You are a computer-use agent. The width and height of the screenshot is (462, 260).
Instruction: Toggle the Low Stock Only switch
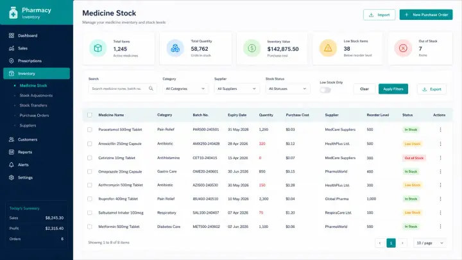click(x=325, y=91)
